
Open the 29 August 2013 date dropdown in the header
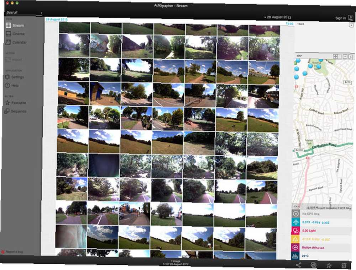(278, 17)
